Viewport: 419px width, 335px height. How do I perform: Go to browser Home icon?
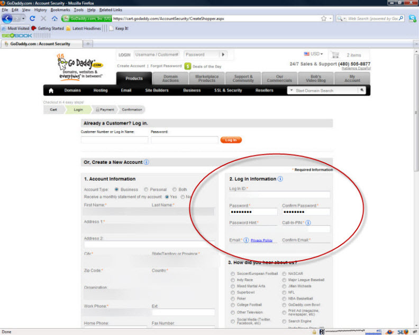click(x=54, y=18)
